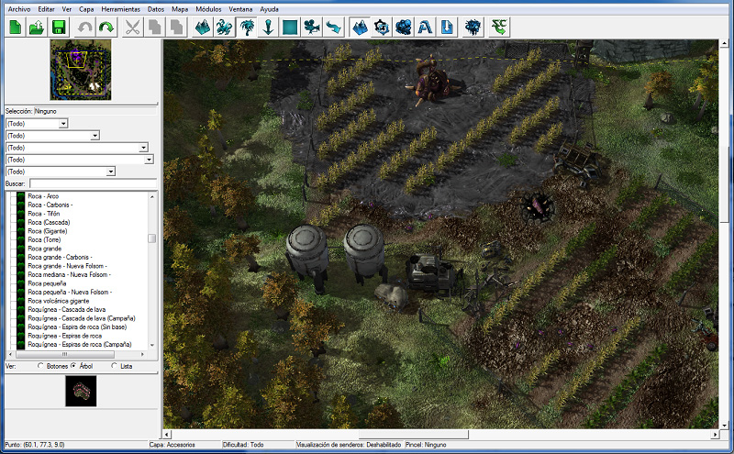Select 'Roca grande' list entry

[x=44, y=249]
